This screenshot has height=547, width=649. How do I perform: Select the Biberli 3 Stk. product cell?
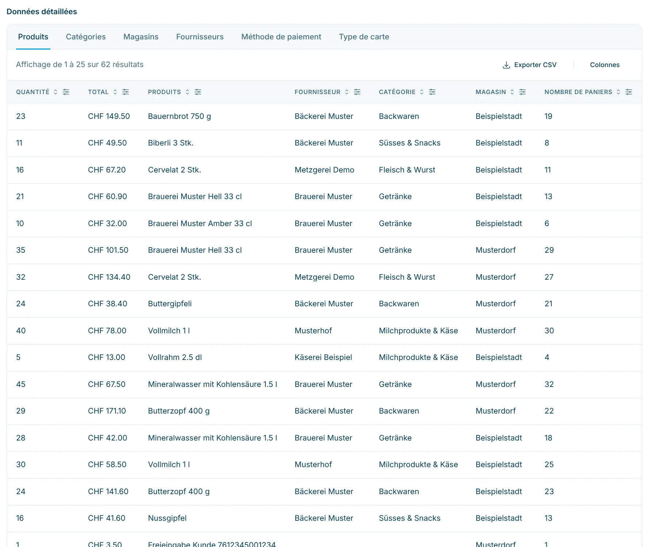pos(171,143)
